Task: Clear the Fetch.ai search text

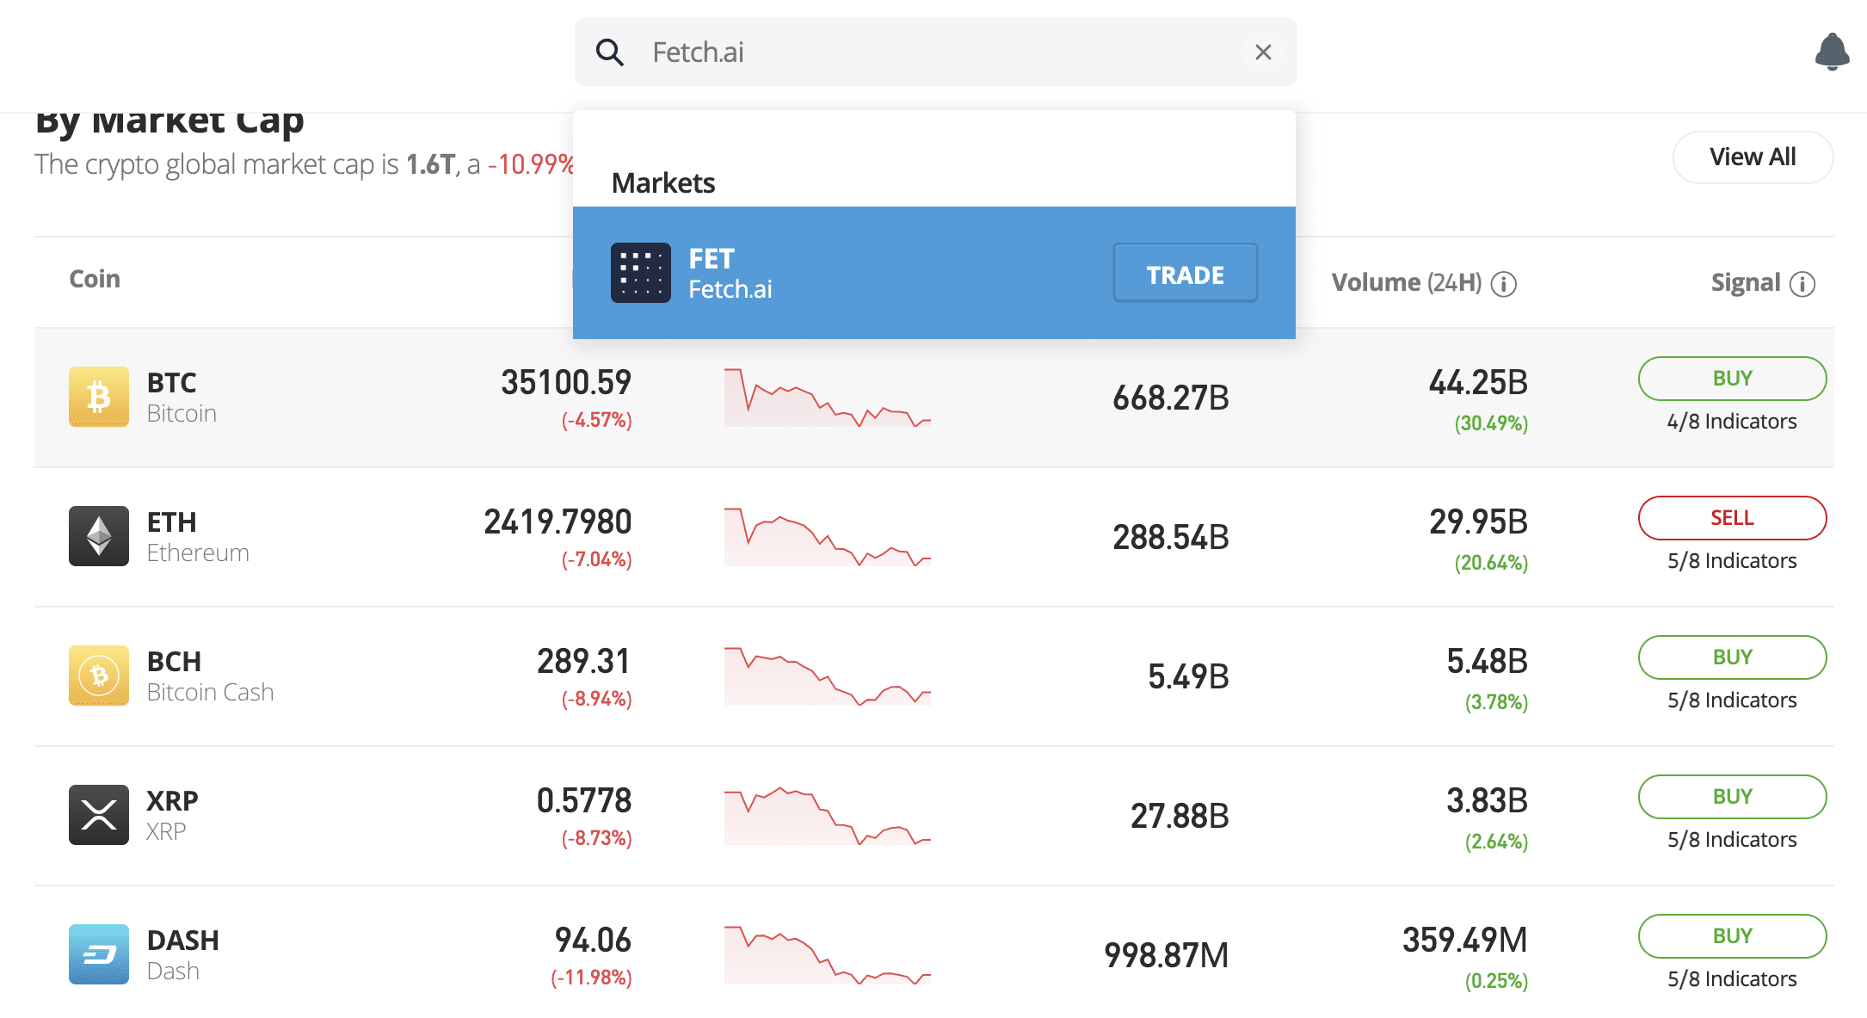Action: pos(1263,52)
